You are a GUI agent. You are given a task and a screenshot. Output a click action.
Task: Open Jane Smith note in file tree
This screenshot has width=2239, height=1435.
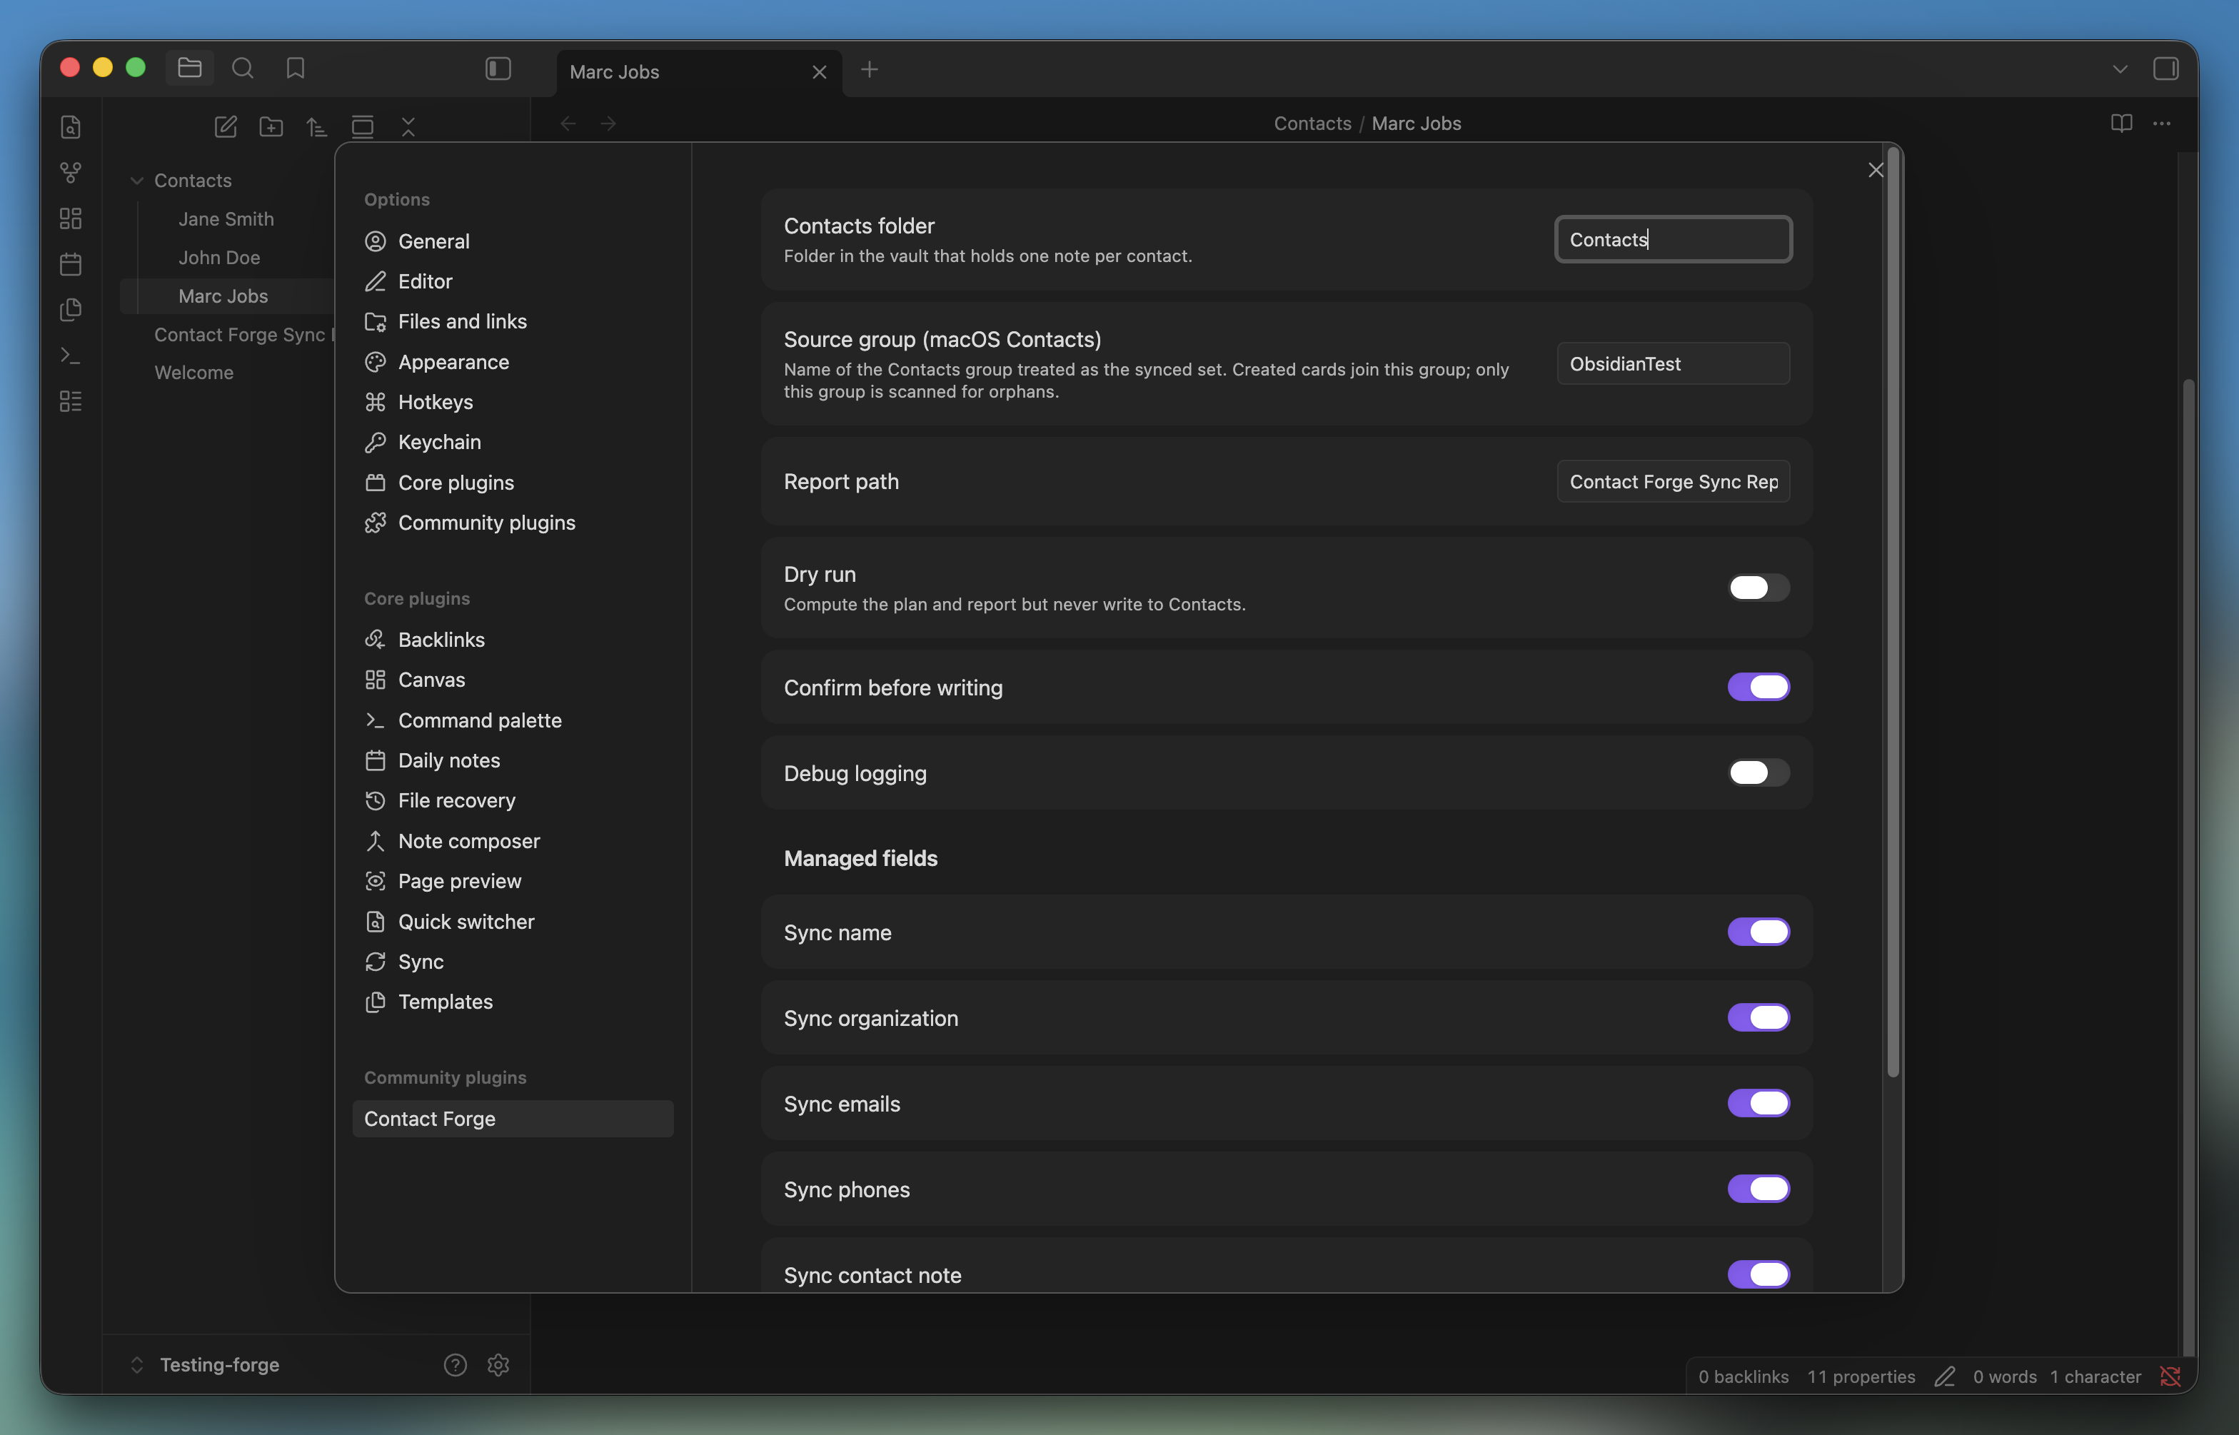click(226, 219)
